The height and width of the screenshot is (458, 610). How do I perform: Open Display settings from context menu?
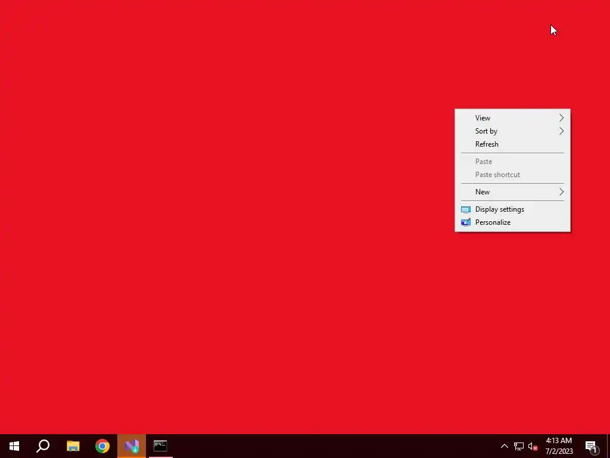tap(512, 209)
